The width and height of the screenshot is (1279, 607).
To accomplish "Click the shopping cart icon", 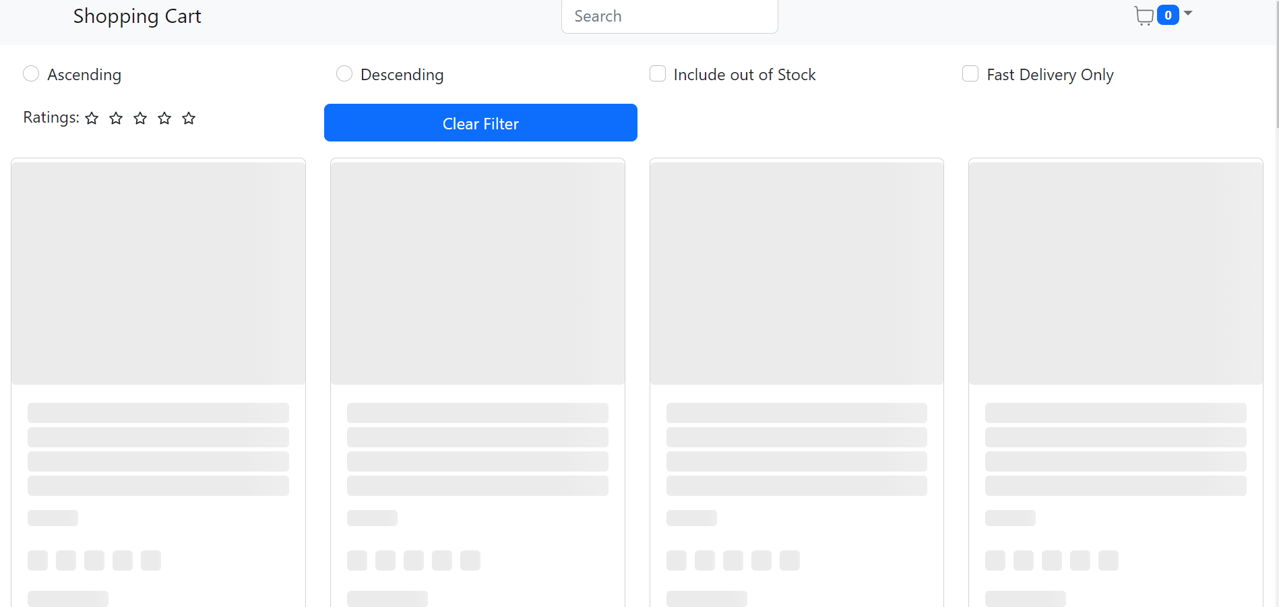I will 1144,15.
